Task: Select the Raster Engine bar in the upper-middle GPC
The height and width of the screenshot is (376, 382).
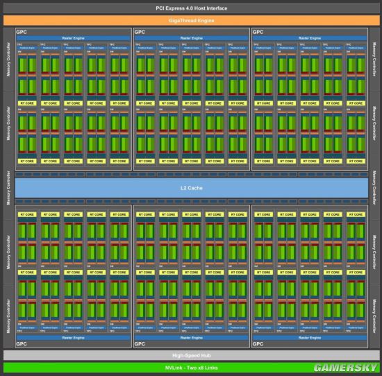Action: coord(192,38)
